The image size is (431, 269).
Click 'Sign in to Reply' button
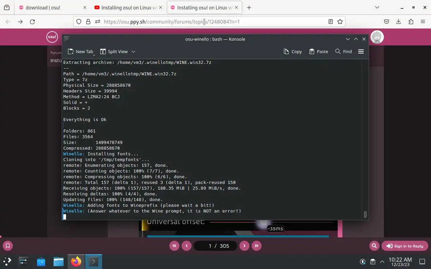(x=404, y=246)
